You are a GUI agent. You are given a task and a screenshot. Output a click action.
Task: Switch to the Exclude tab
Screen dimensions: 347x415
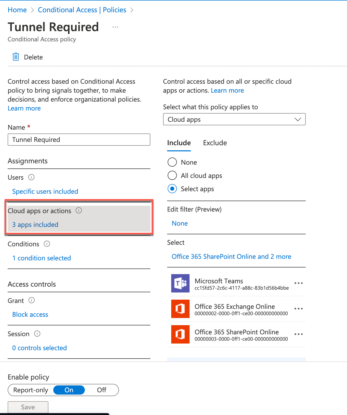click(215, 143)
